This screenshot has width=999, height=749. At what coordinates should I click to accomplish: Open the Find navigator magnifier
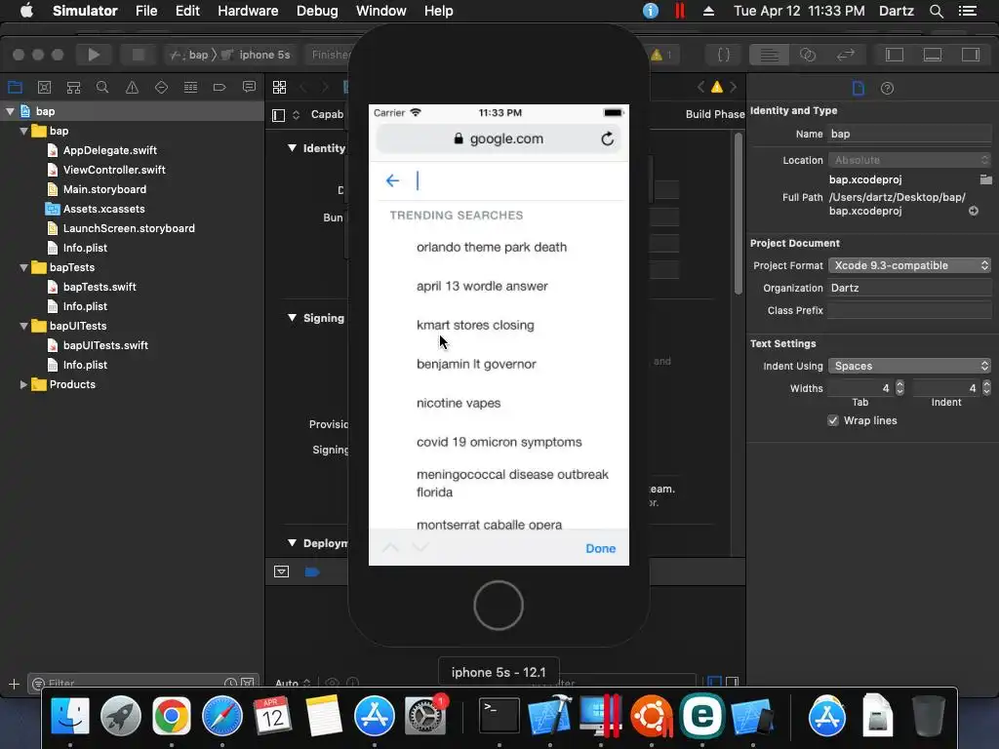101,87
